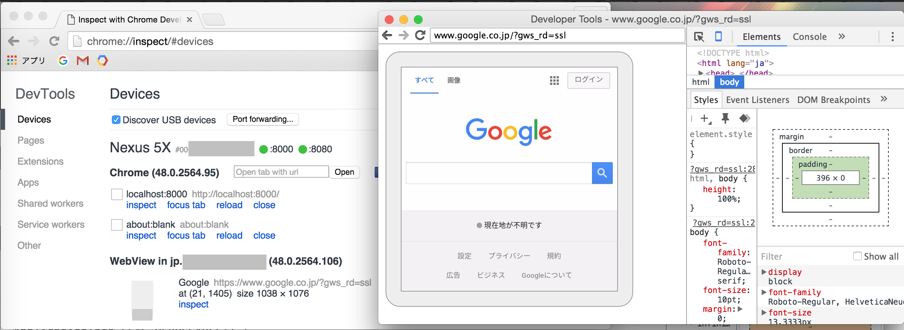Image resolution: width=904 pixels, height=330 pixels.
Task: Open the DevTools three-dot menu
Action: tap(892, 37)
